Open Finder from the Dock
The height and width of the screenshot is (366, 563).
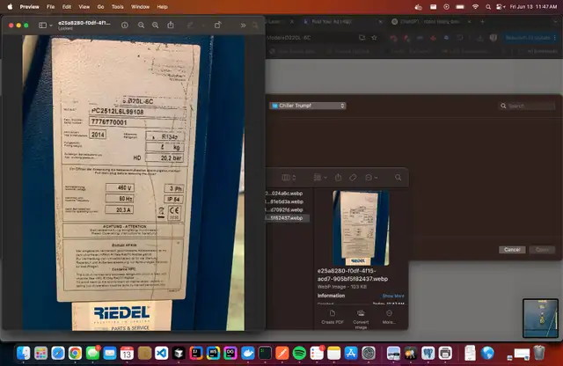pos(24,354)
